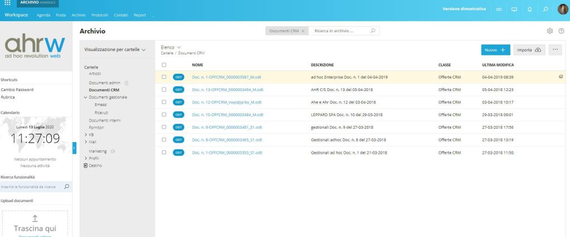Open Doc. n. 12-OFFCRM_vwpqtjqrko_M.odt link
Screen dimensions: 570x237
(x=227, y=102)
